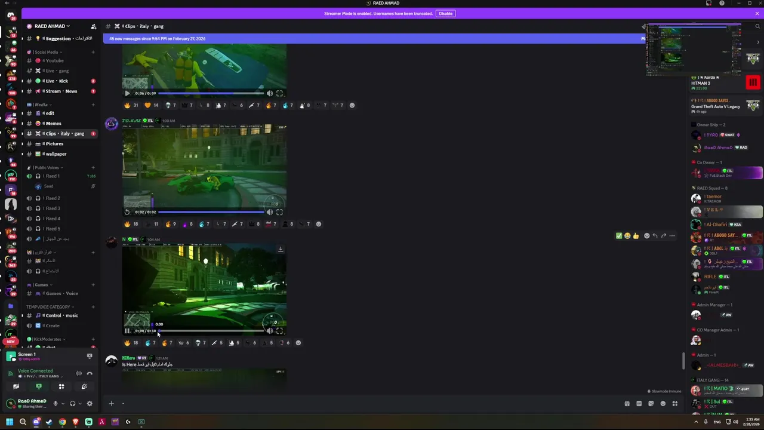Collapse the Games category
The image size is (764, 430).
pos(41,284)
